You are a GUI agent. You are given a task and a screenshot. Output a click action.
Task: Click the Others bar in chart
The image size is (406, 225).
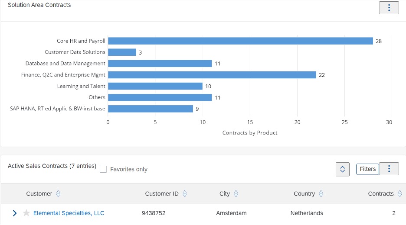160,97
